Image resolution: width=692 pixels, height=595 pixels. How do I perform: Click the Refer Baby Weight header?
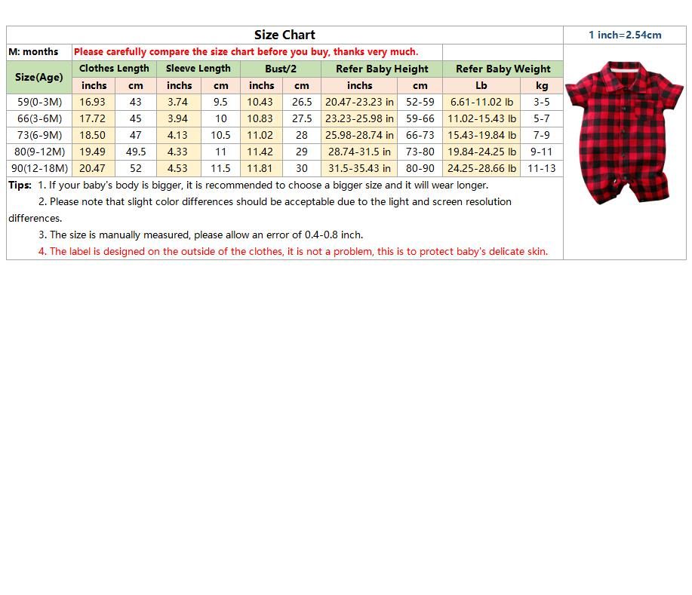click(503, 69)
